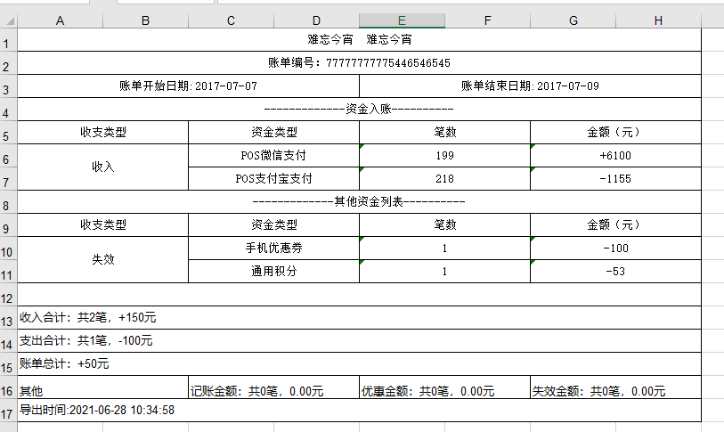Select row 17 header
Viewport: 724px width, 432px height.
[8, 410]
